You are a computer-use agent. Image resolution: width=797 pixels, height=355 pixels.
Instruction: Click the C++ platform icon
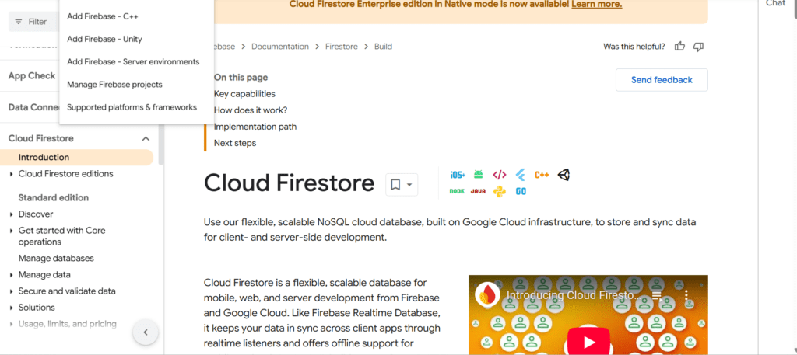(x=542, y=175)
